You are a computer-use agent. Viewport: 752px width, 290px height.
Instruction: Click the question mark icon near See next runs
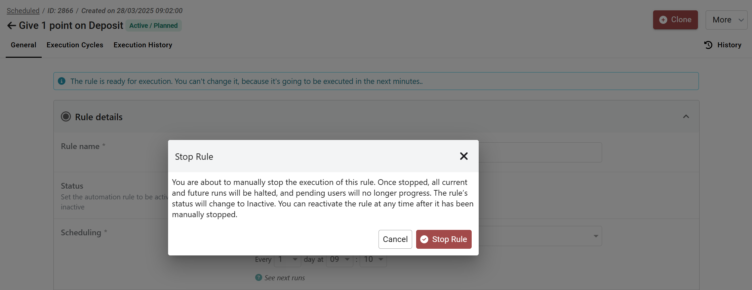(259, 278)
